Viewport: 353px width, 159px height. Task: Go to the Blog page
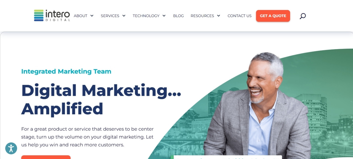point(178,16)
